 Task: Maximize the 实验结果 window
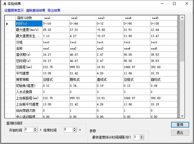(174, 4)
